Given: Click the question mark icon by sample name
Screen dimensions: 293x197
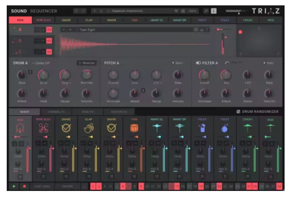Looking at the screenshot, I should pyautogui.click(x=207, y=30).
